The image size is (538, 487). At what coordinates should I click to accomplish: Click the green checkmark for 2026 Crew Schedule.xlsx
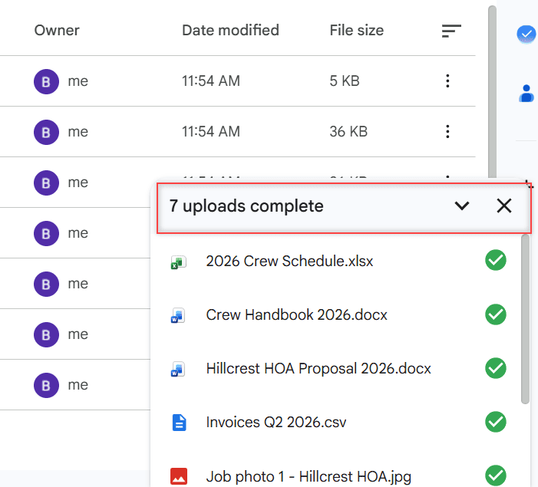point(496,260)
